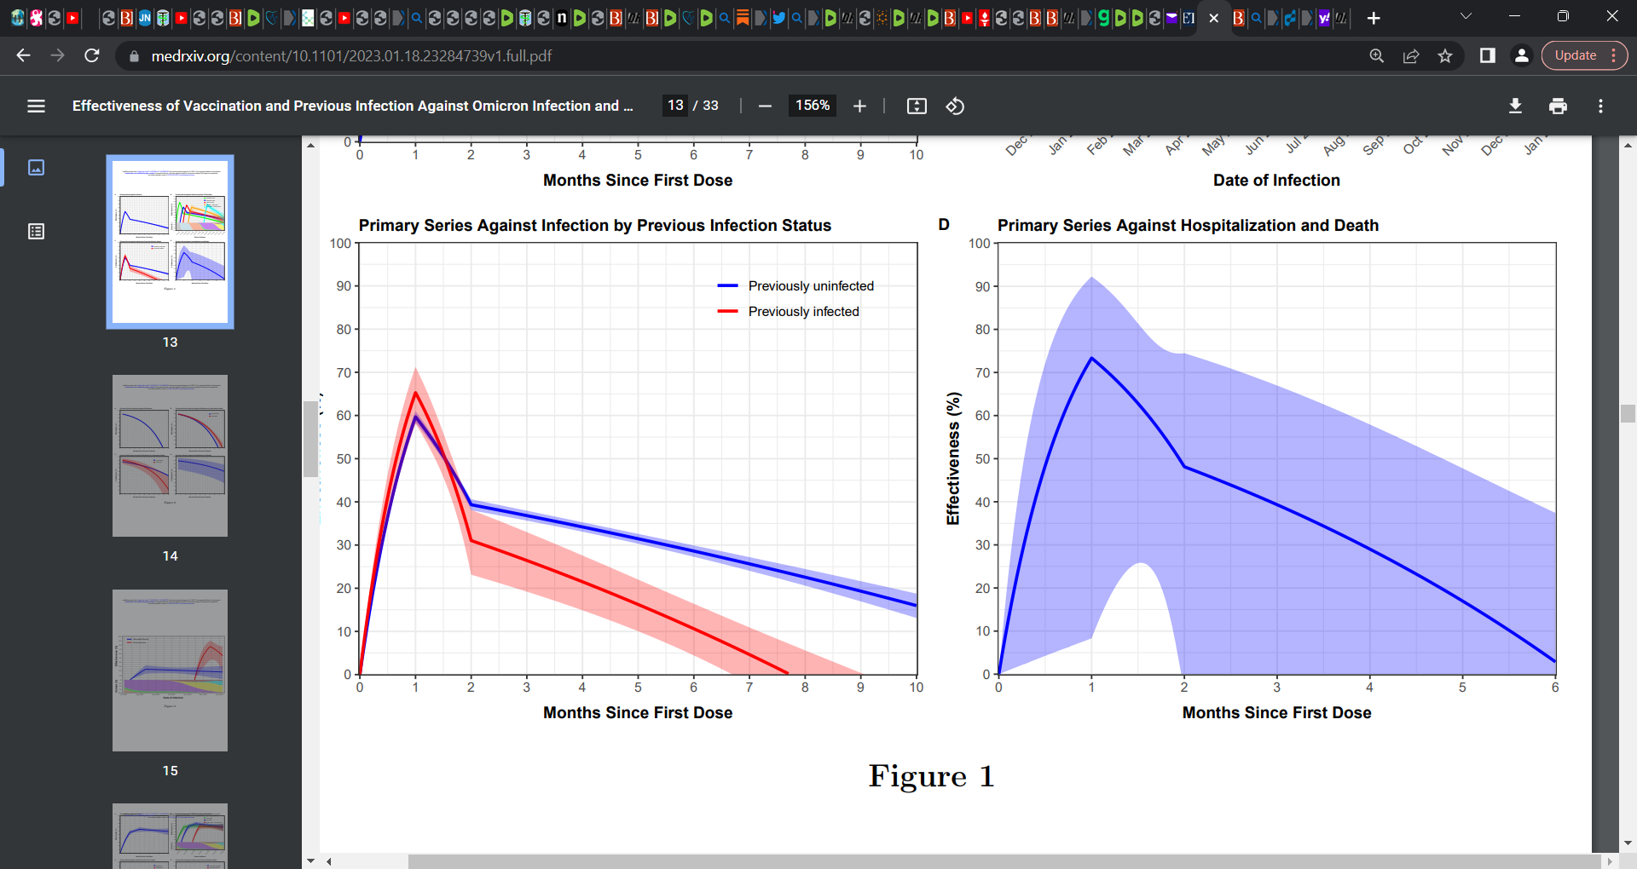Click the page number field showing 13
Screen dimensions: 1637x869
point(675,106)
